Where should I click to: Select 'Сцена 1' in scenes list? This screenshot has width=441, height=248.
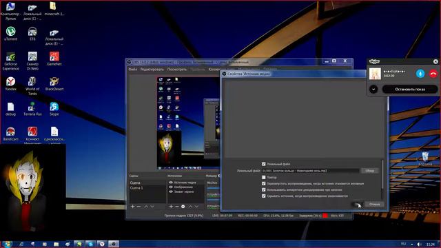147,188
